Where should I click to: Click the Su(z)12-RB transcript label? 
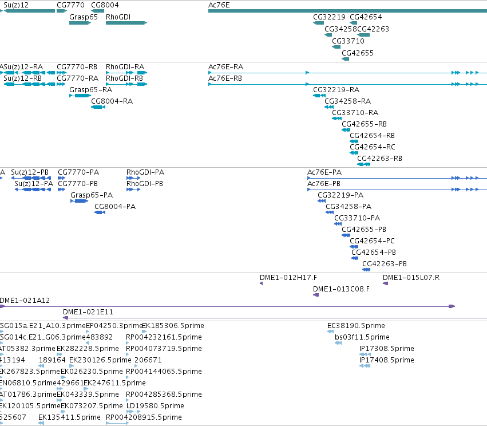(x=23, y=78)
